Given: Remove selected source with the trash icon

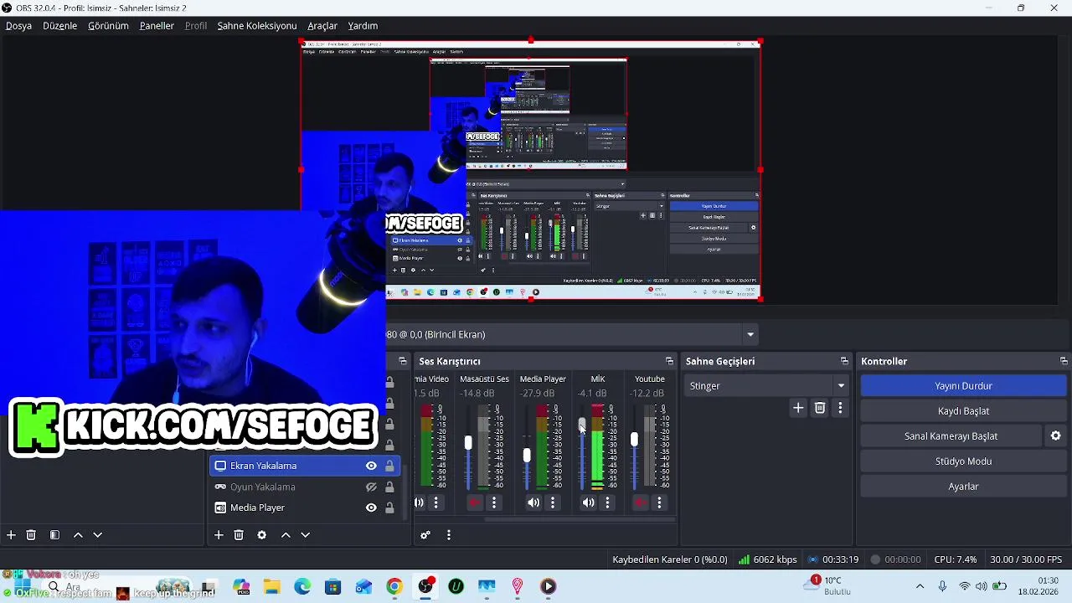Looking at the screenshot, I should (239, 535).
